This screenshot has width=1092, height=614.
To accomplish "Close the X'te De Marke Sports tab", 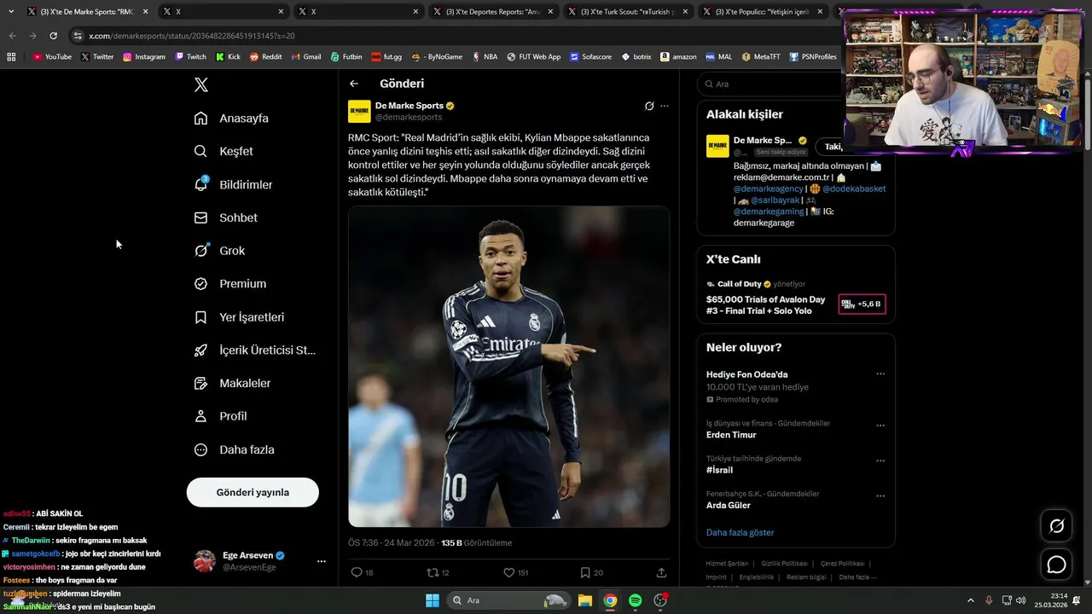I will 145,12.
